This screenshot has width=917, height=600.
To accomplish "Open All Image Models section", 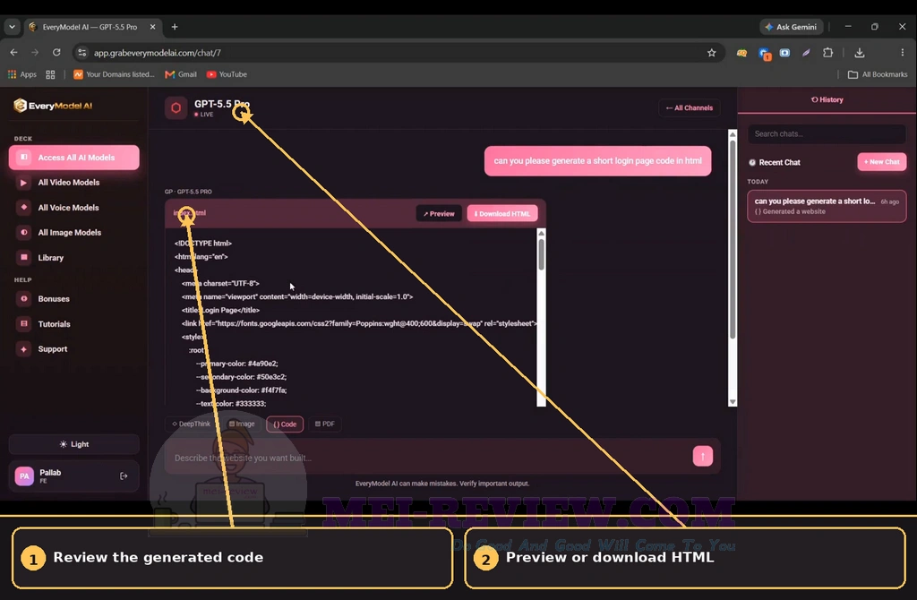I will point(74,233).
